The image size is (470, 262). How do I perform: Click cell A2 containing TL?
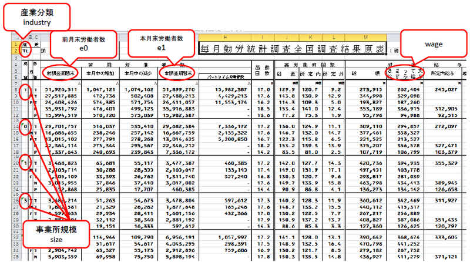pos(25,51)
